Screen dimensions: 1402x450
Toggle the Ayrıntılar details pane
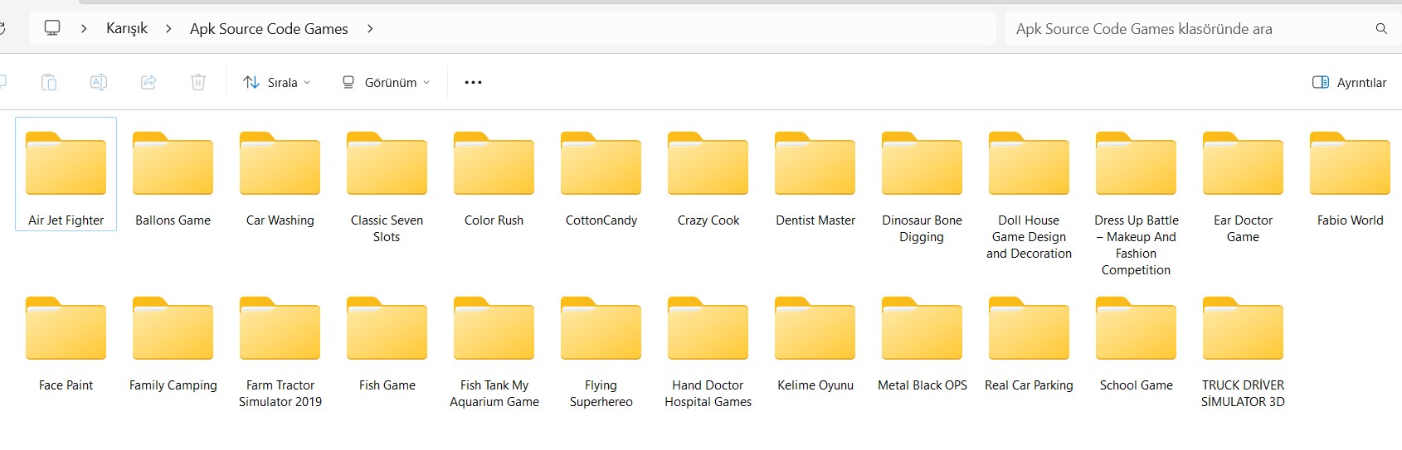coord(1350,82)
